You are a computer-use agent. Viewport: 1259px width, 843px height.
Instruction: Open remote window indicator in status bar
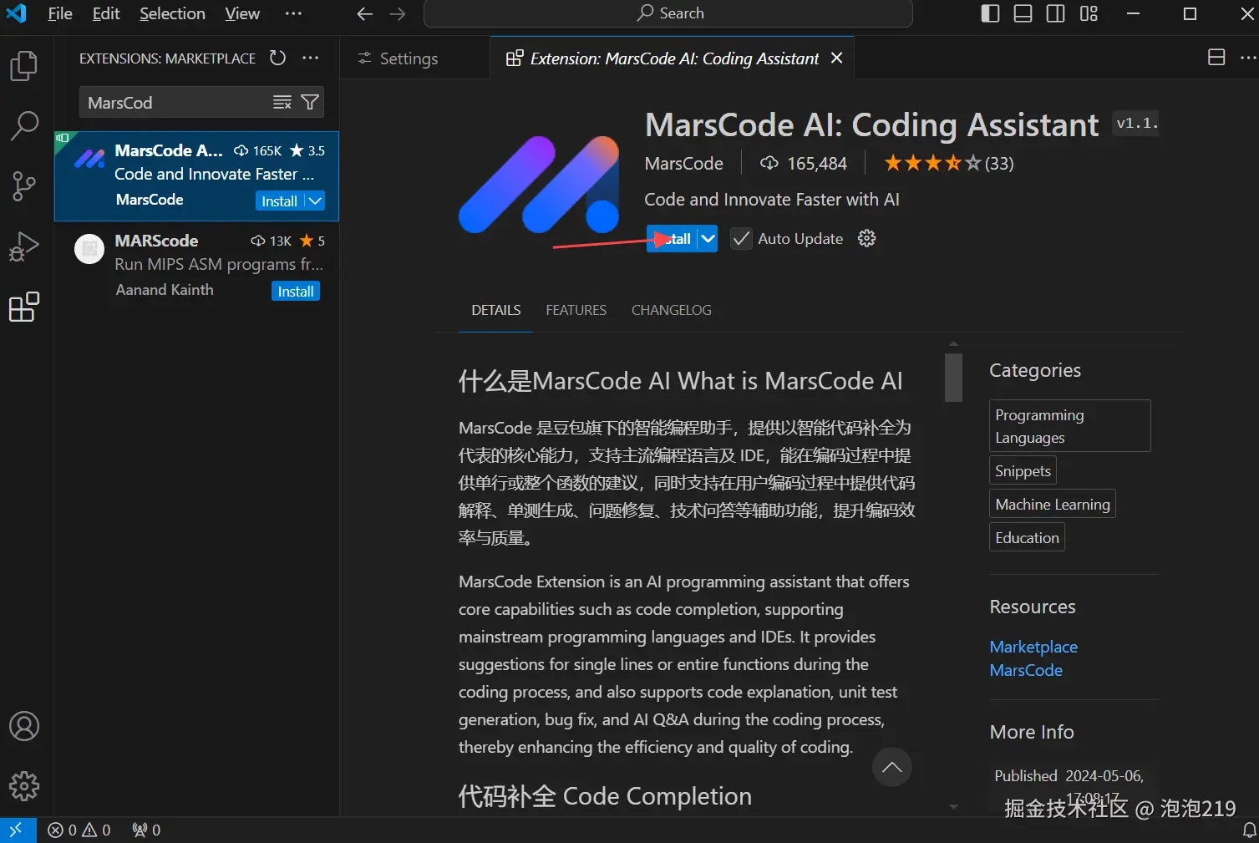[x=17, y=830]
